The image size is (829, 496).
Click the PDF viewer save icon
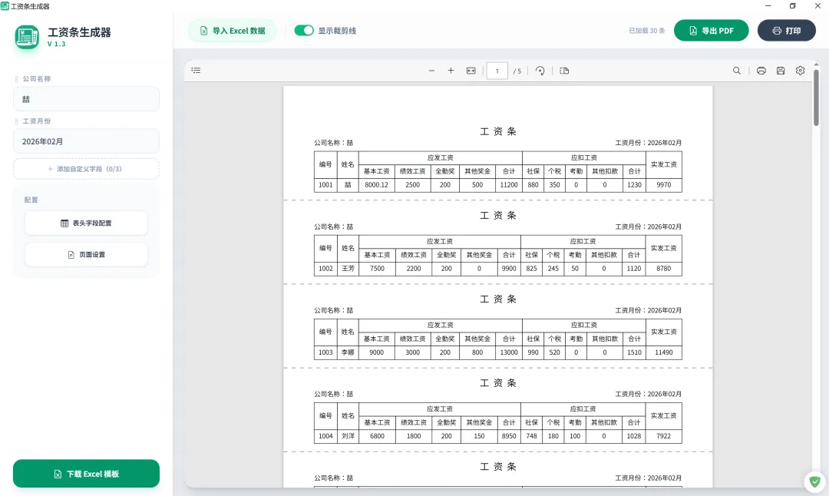coord(781,71)
